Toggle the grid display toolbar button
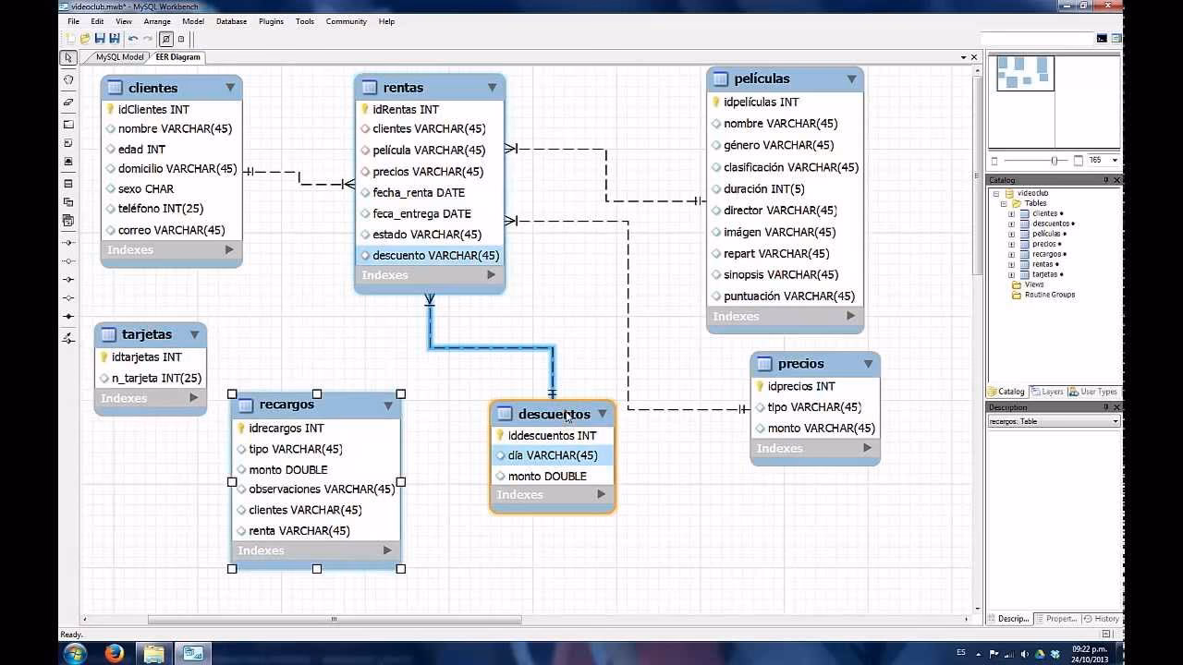 pos(166,39)
